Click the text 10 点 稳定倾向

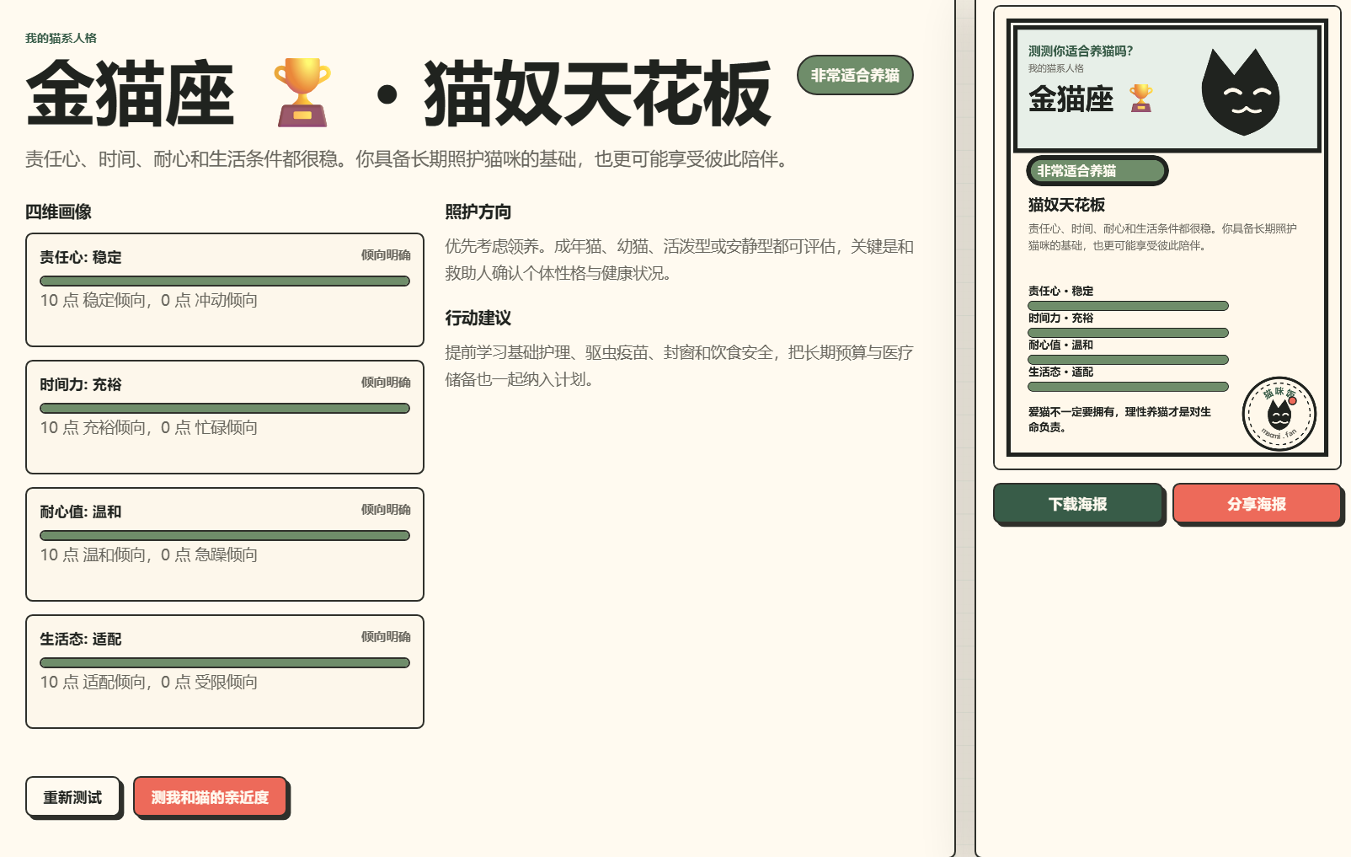pyautogui.click(x=93, y=301)
